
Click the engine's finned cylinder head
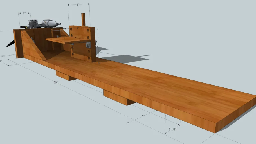pos(34,23)
